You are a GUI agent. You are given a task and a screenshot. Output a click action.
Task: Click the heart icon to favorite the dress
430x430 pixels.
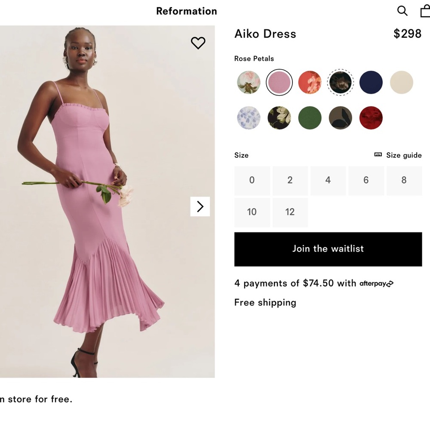(198, 43)
